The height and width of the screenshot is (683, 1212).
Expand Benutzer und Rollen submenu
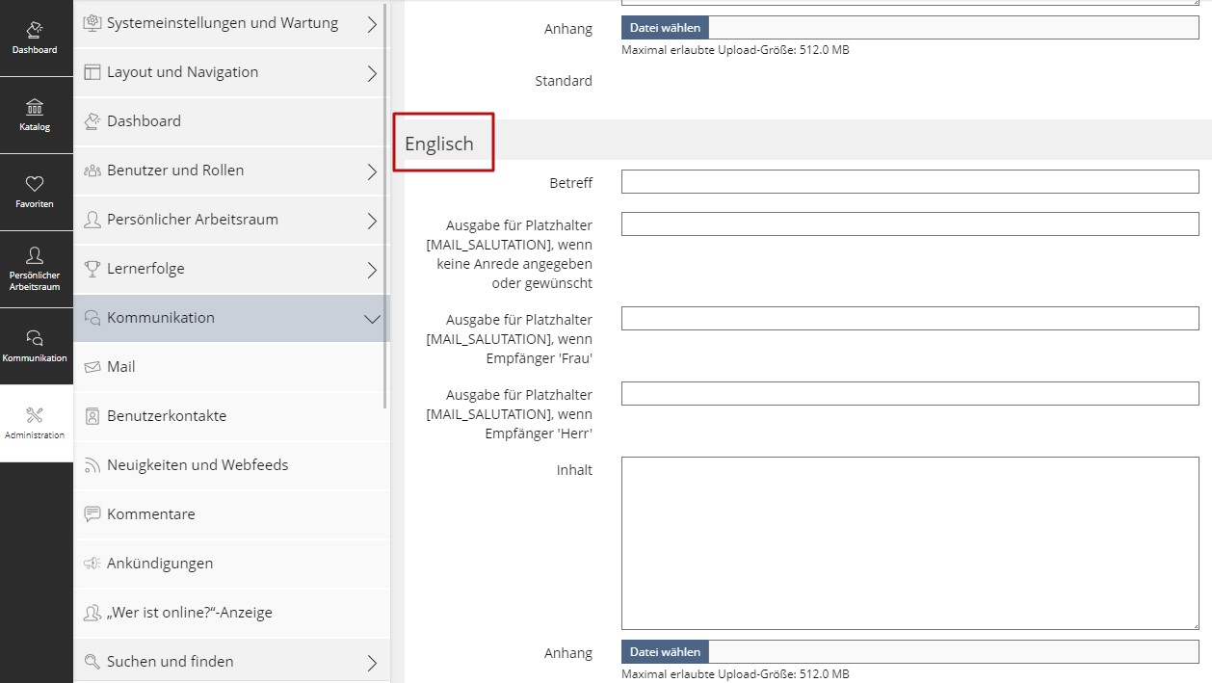click(x=372, y=171)
